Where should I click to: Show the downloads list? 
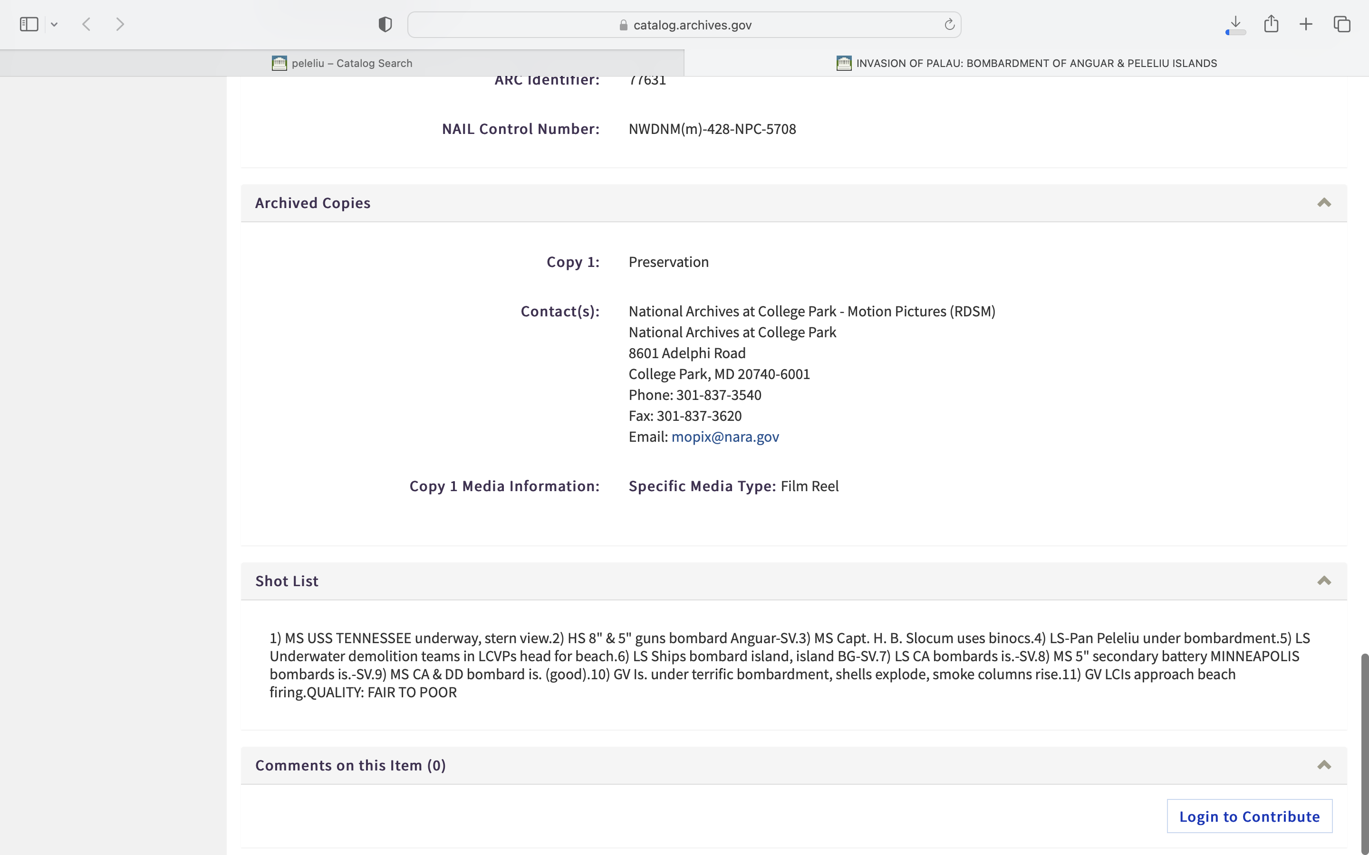[x=1235, y=24]
